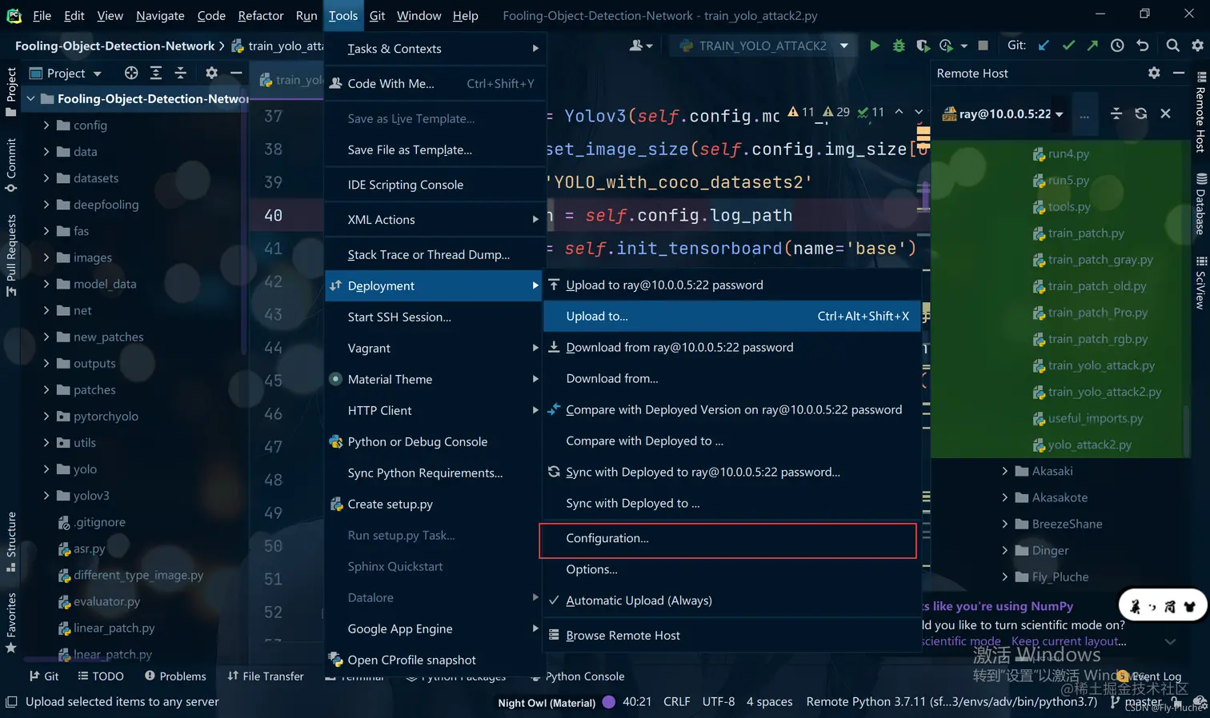Choose Sync Python Requirements... menu item
Image resolution: width=1210 pixels, height=718 pixels.
pyautogui.click(x=435, y=473)
